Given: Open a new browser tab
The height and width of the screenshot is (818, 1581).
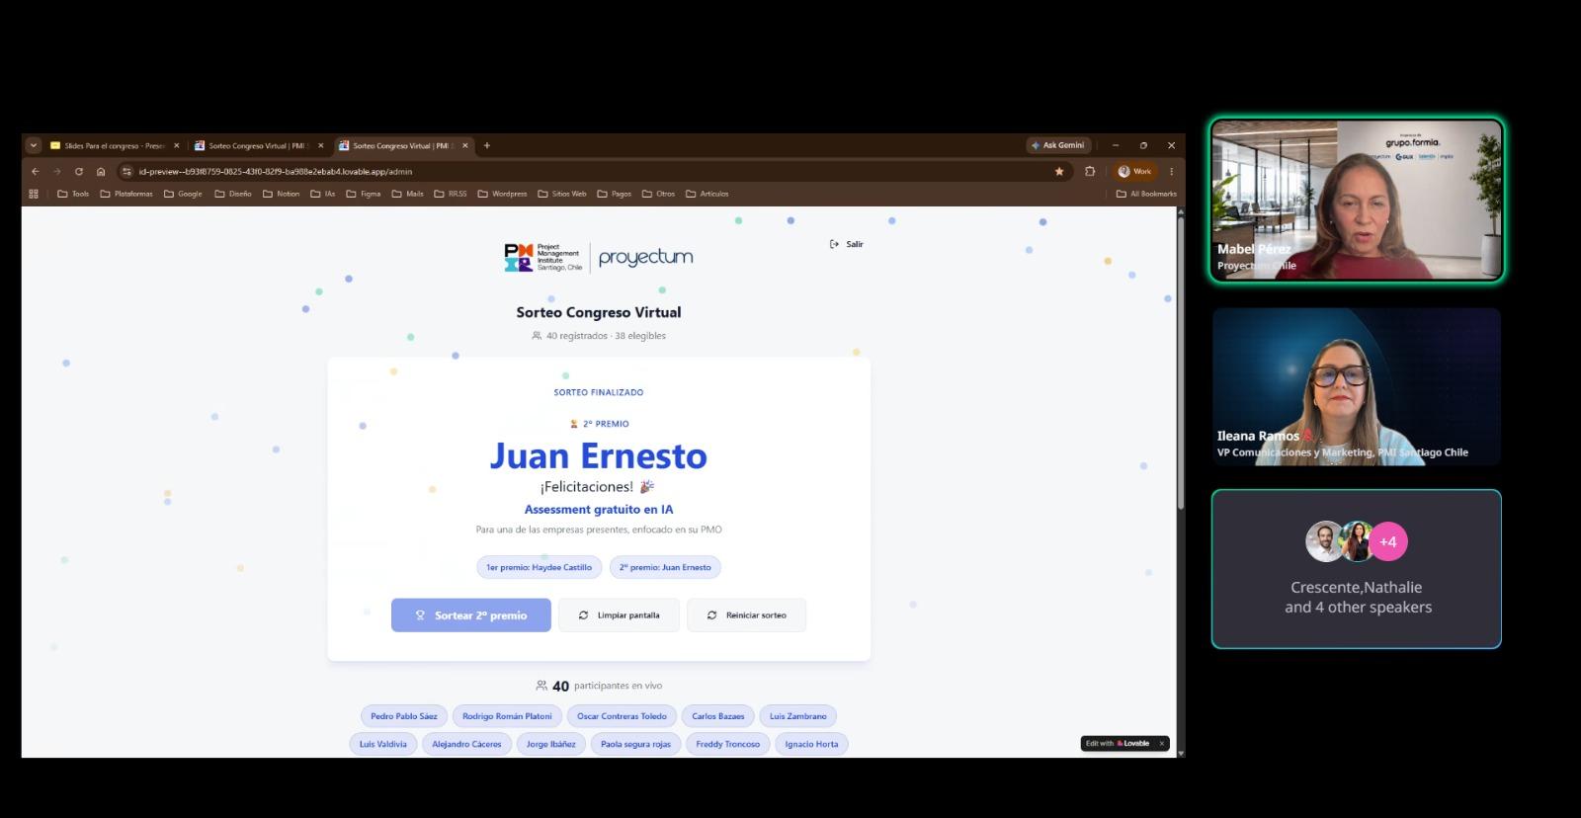Looking at the screenshot, I should click(486, 145).
